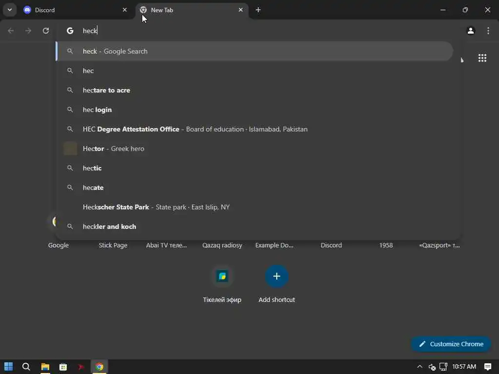Click the 10:57 AM clock

[464, 367]
